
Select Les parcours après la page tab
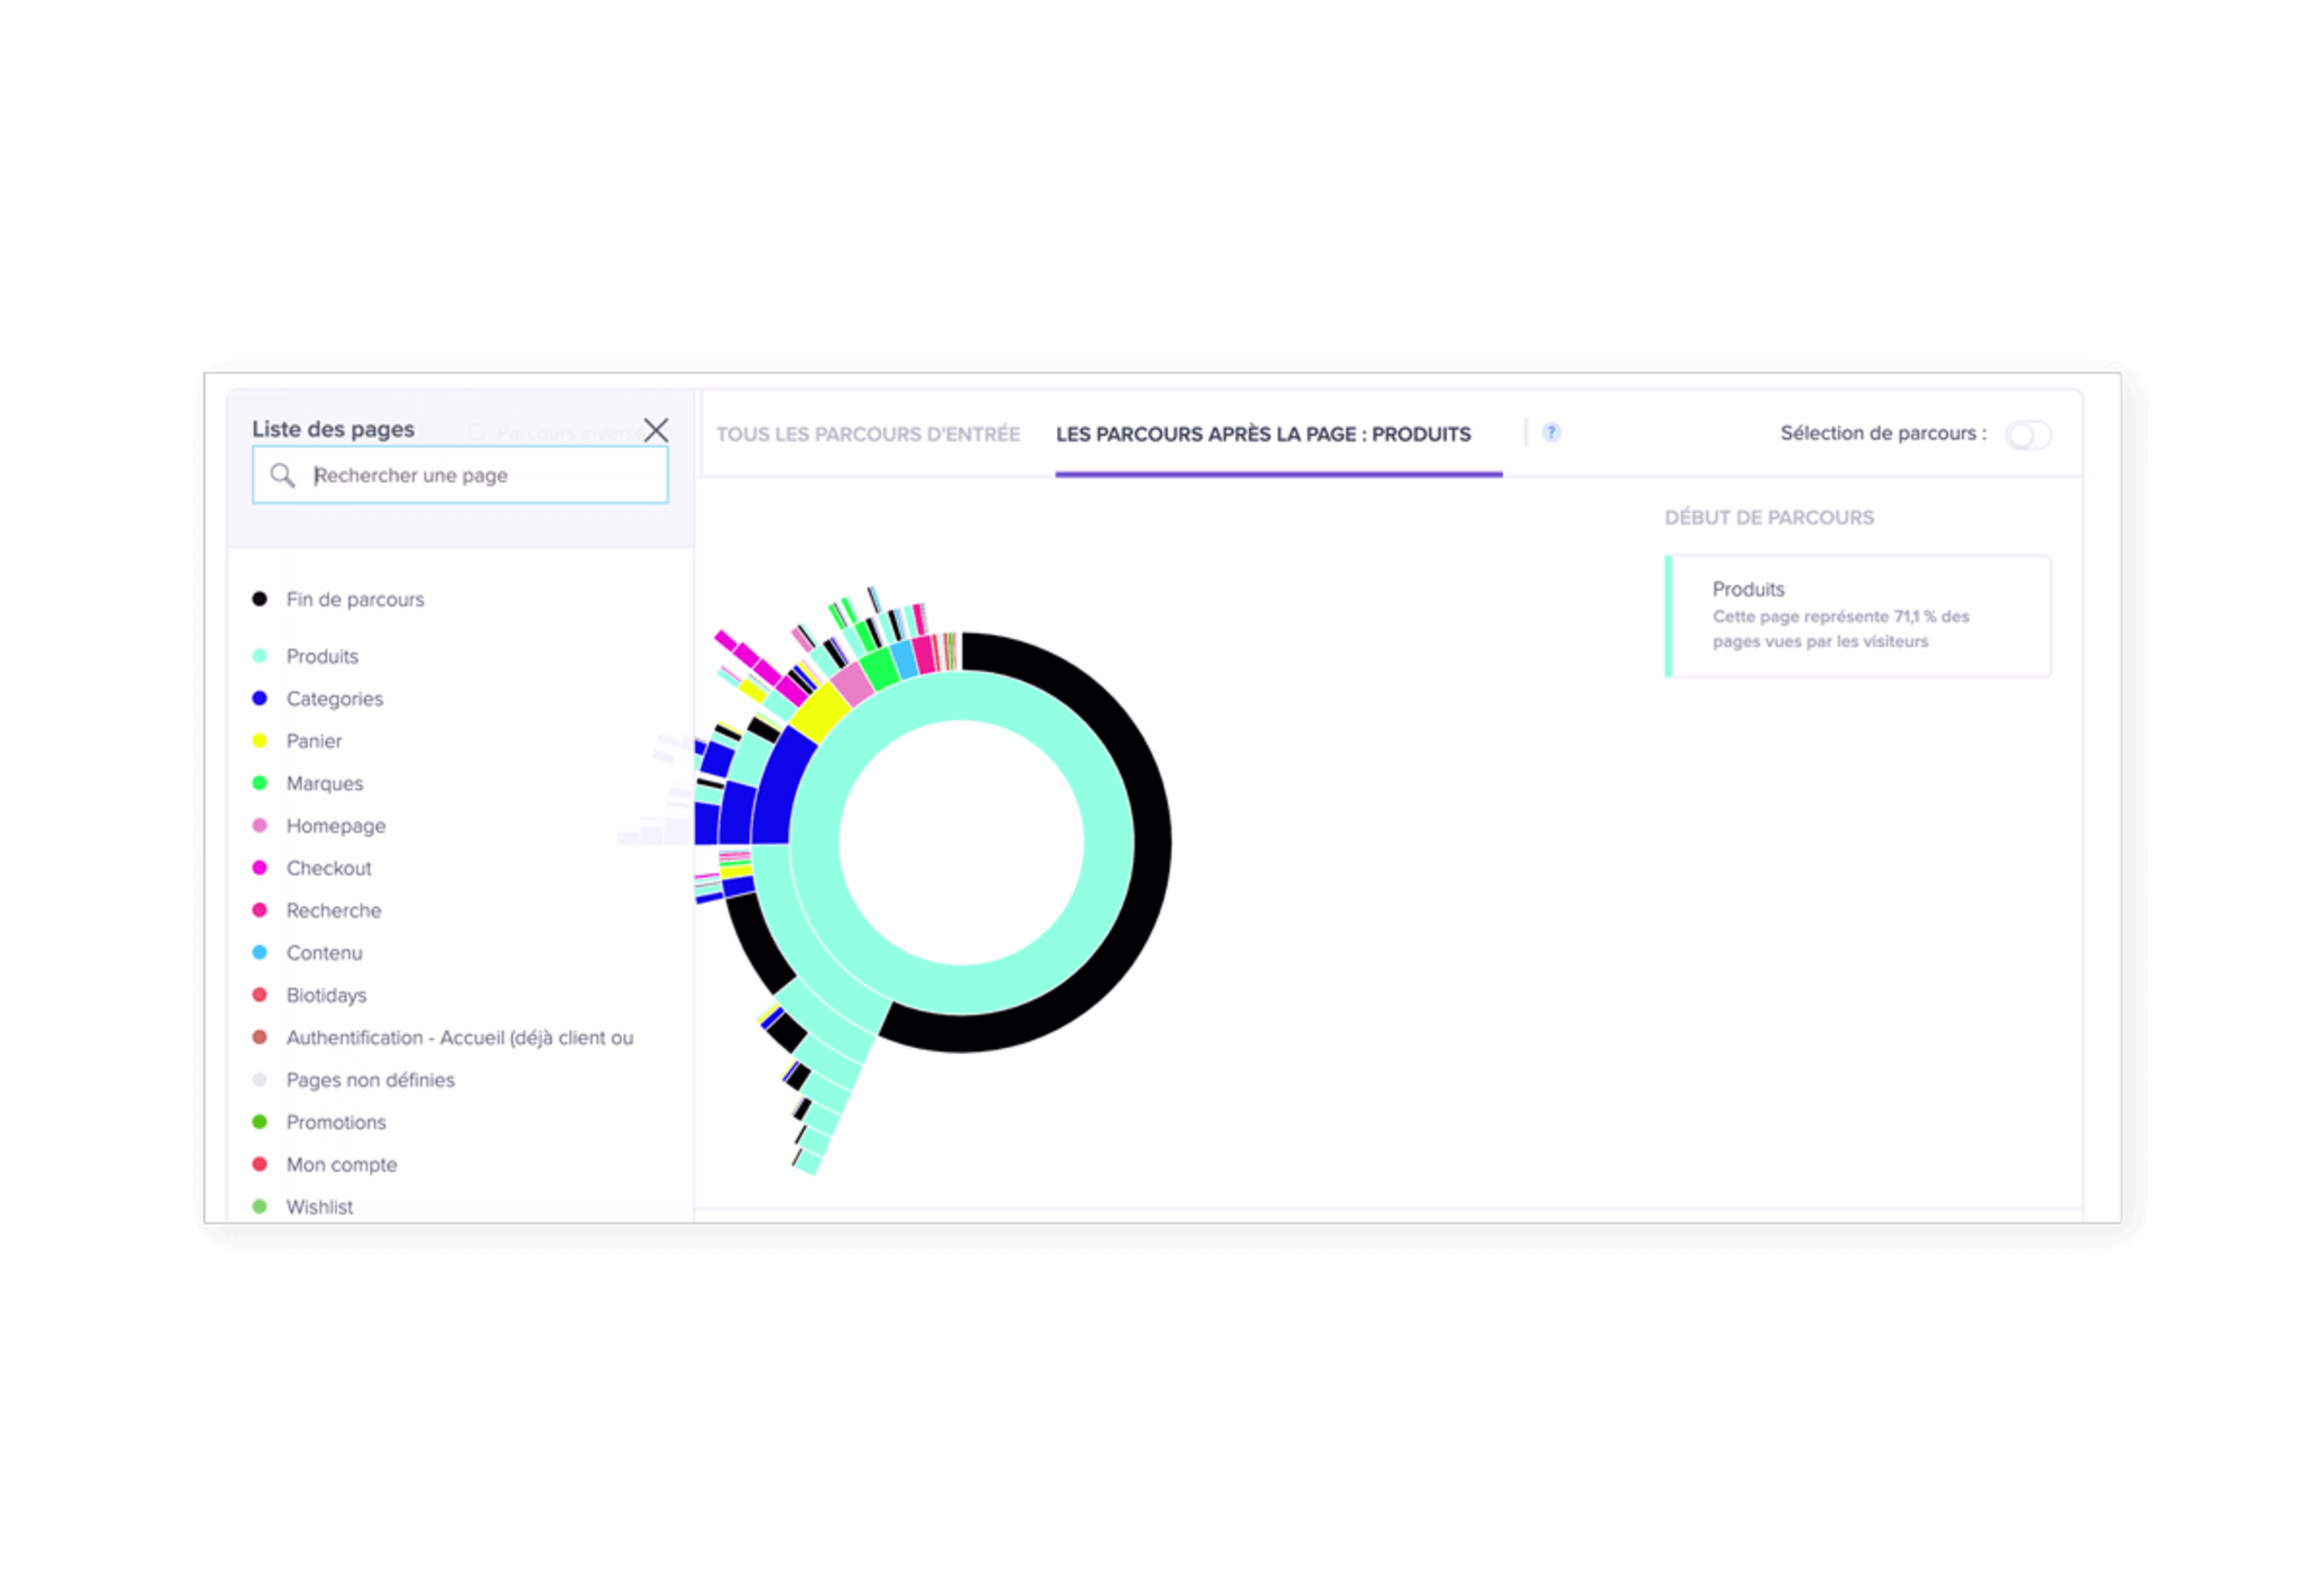[x=1263, y=434]
